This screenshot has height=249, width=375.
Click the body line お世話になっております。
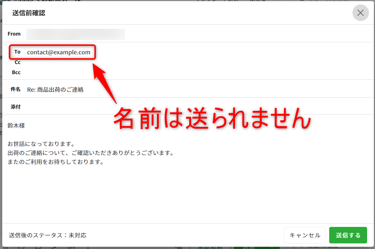[x=42, y=144]
